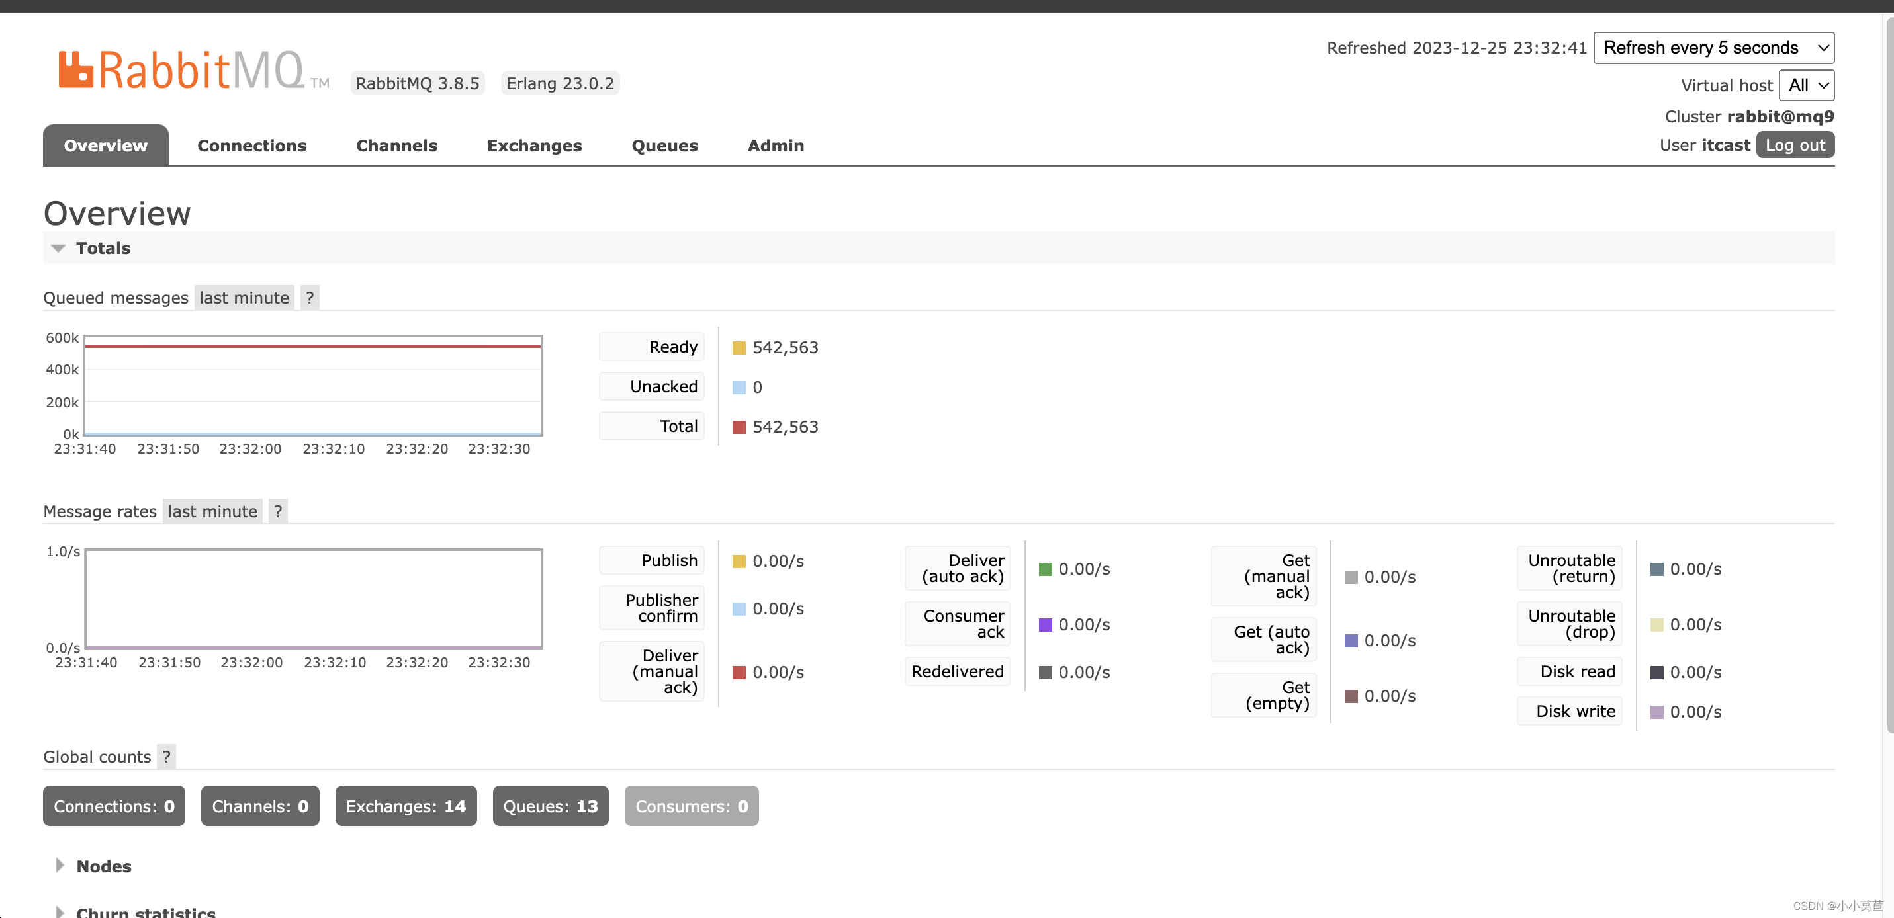Click the Message rates help icon
This screenshot has height=918, width=1894.
click(278, 511)
